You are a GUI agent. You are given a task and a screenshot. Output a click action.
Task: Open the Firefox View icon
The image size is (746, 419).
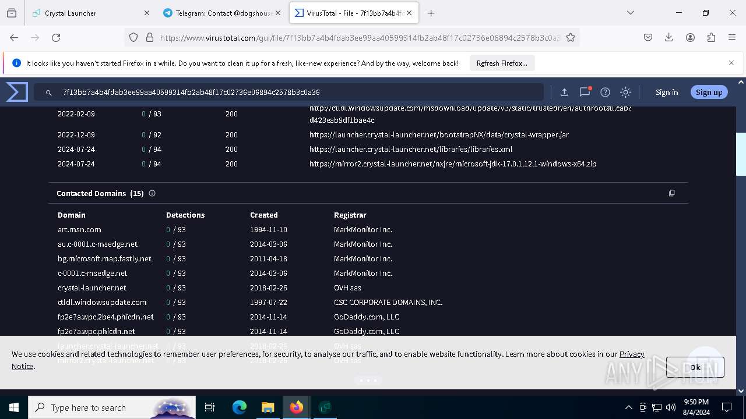click(x=12, y=13)
